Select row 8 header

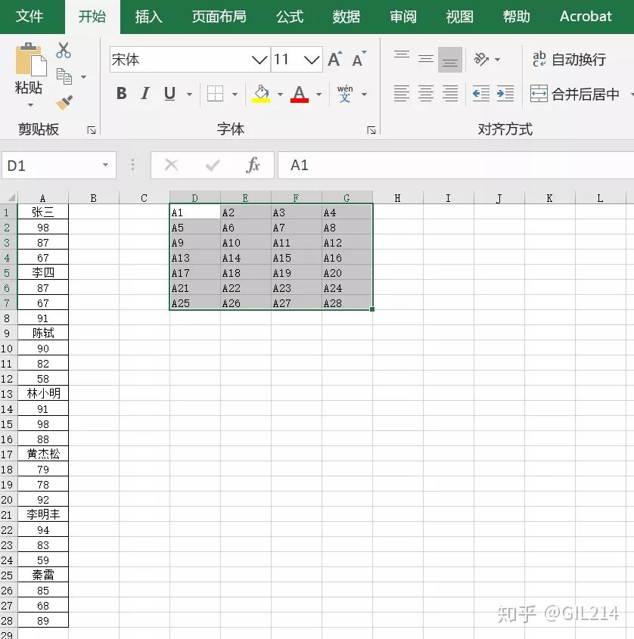7,318
